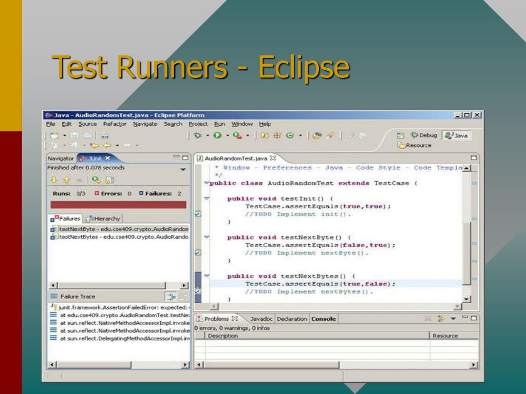Viewport: 526px width, 394px height.
Task: Close the JUnit view tab
Action: point(108,158)
